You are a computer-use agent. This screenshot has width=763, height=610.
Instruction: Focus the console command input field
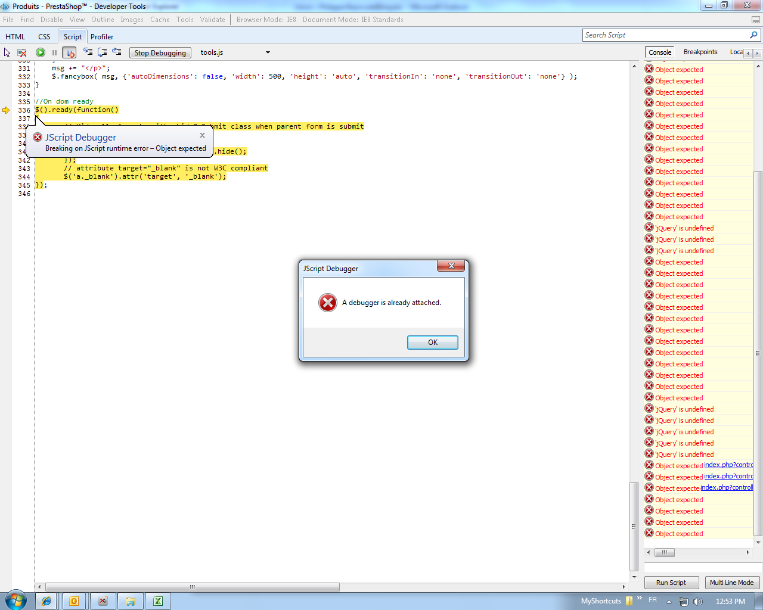pyautogui.click(x=703, y=568)
